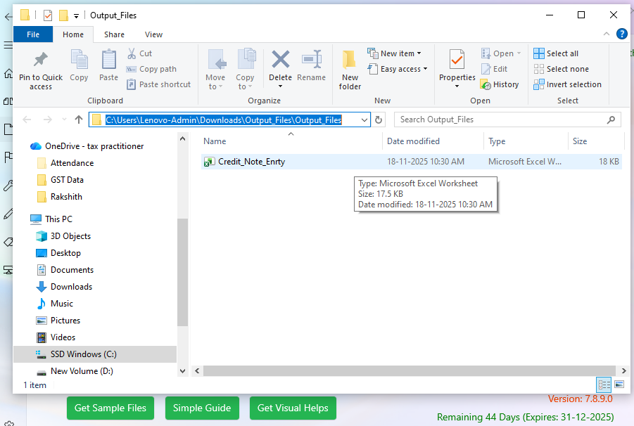
Task: Open the Share ribbon tab
Action: [x=114, y=34]
